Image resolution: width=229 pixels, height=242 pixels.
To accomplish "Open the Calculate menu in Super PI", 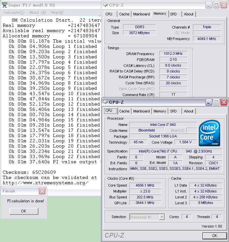I will [x=14, y=12].
